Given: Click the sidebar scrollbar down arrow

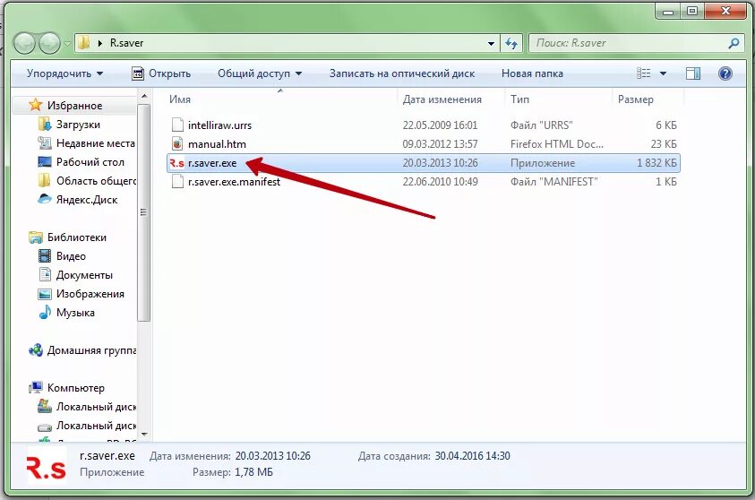Looking at the screenshot, I should [x=144, y=435].
